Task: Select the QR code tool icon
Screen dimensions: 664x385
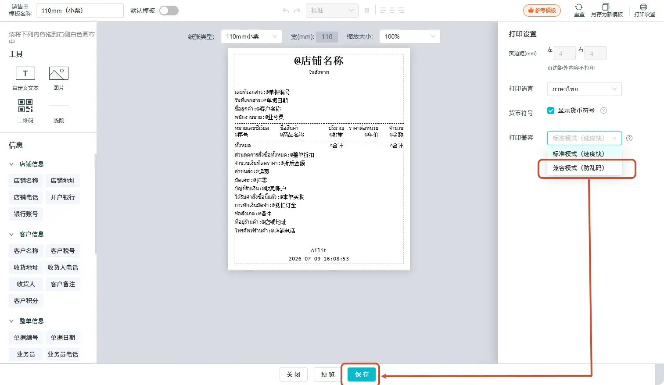Action: (25, 106)
